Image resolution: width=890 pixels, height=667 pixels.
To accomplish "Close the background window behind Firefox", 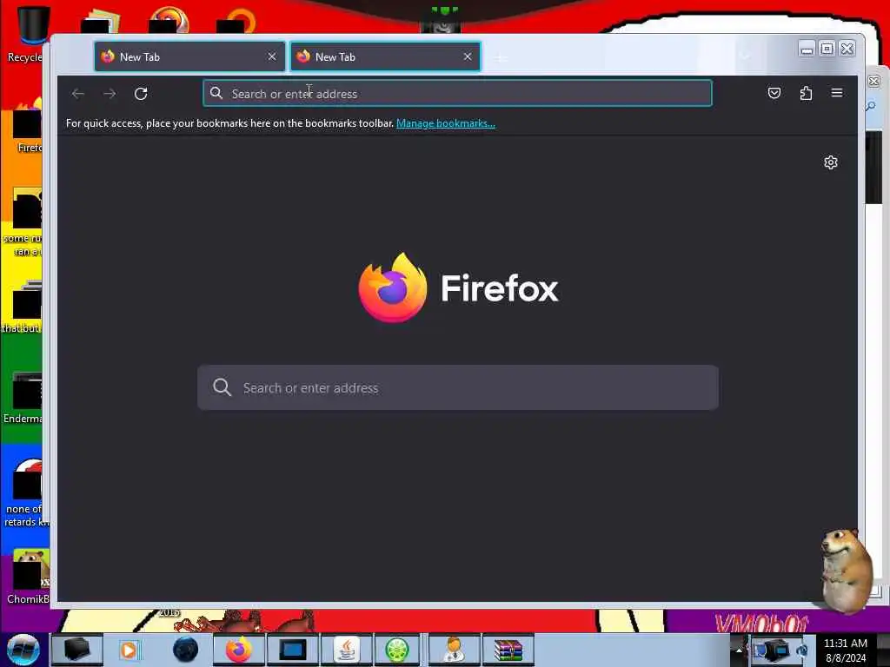I will coord(874,81).
